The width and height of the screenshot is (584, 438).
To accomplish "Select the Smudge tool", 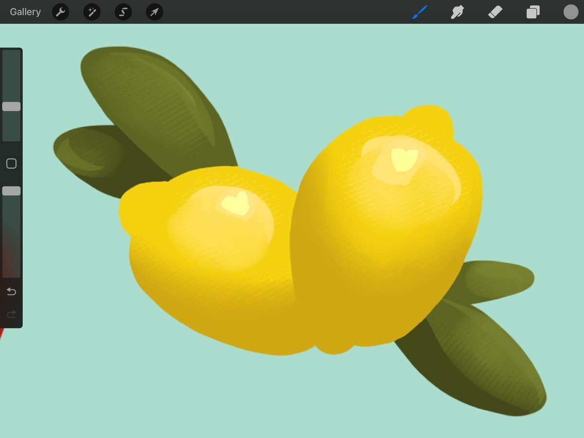I will [456, 12].
